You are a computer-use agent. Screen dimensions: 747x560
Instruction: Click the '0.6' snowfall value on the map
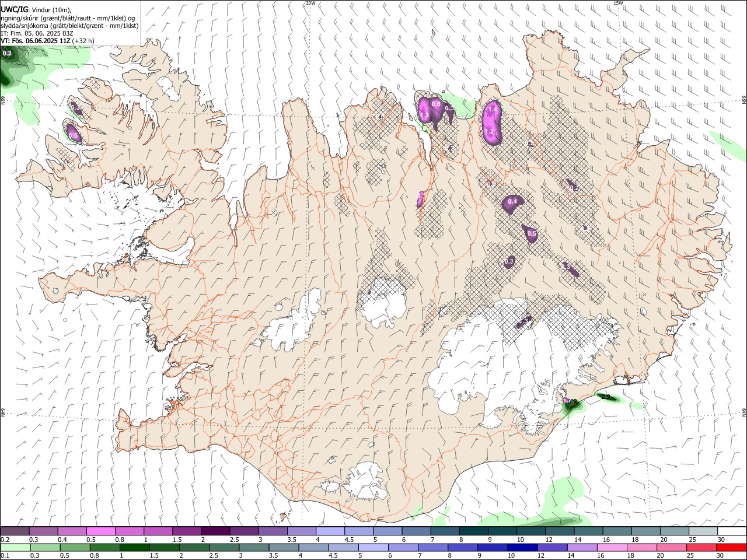[435, 104]
